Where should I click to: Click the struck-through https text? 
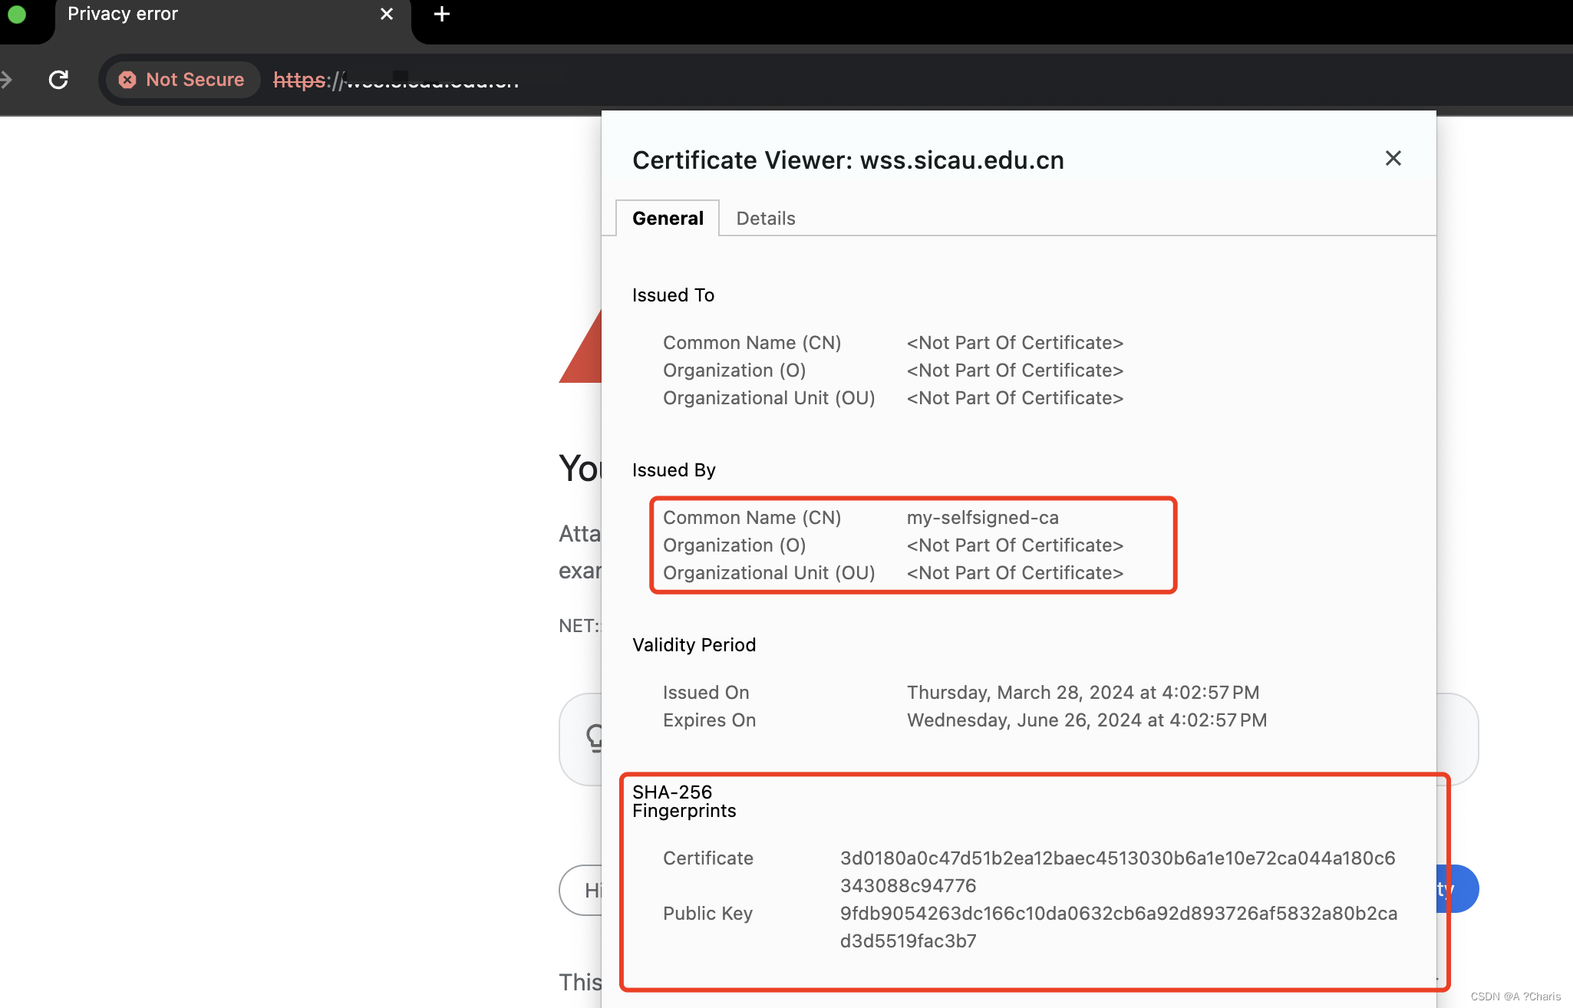[x=299, y=80]
